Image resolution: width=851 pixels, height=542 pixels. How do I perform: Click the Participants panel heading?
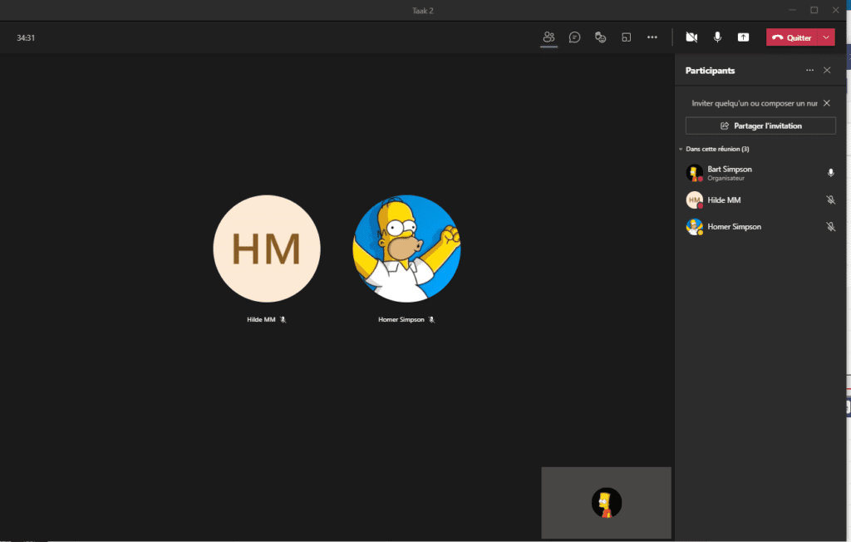tap(710, 71)
